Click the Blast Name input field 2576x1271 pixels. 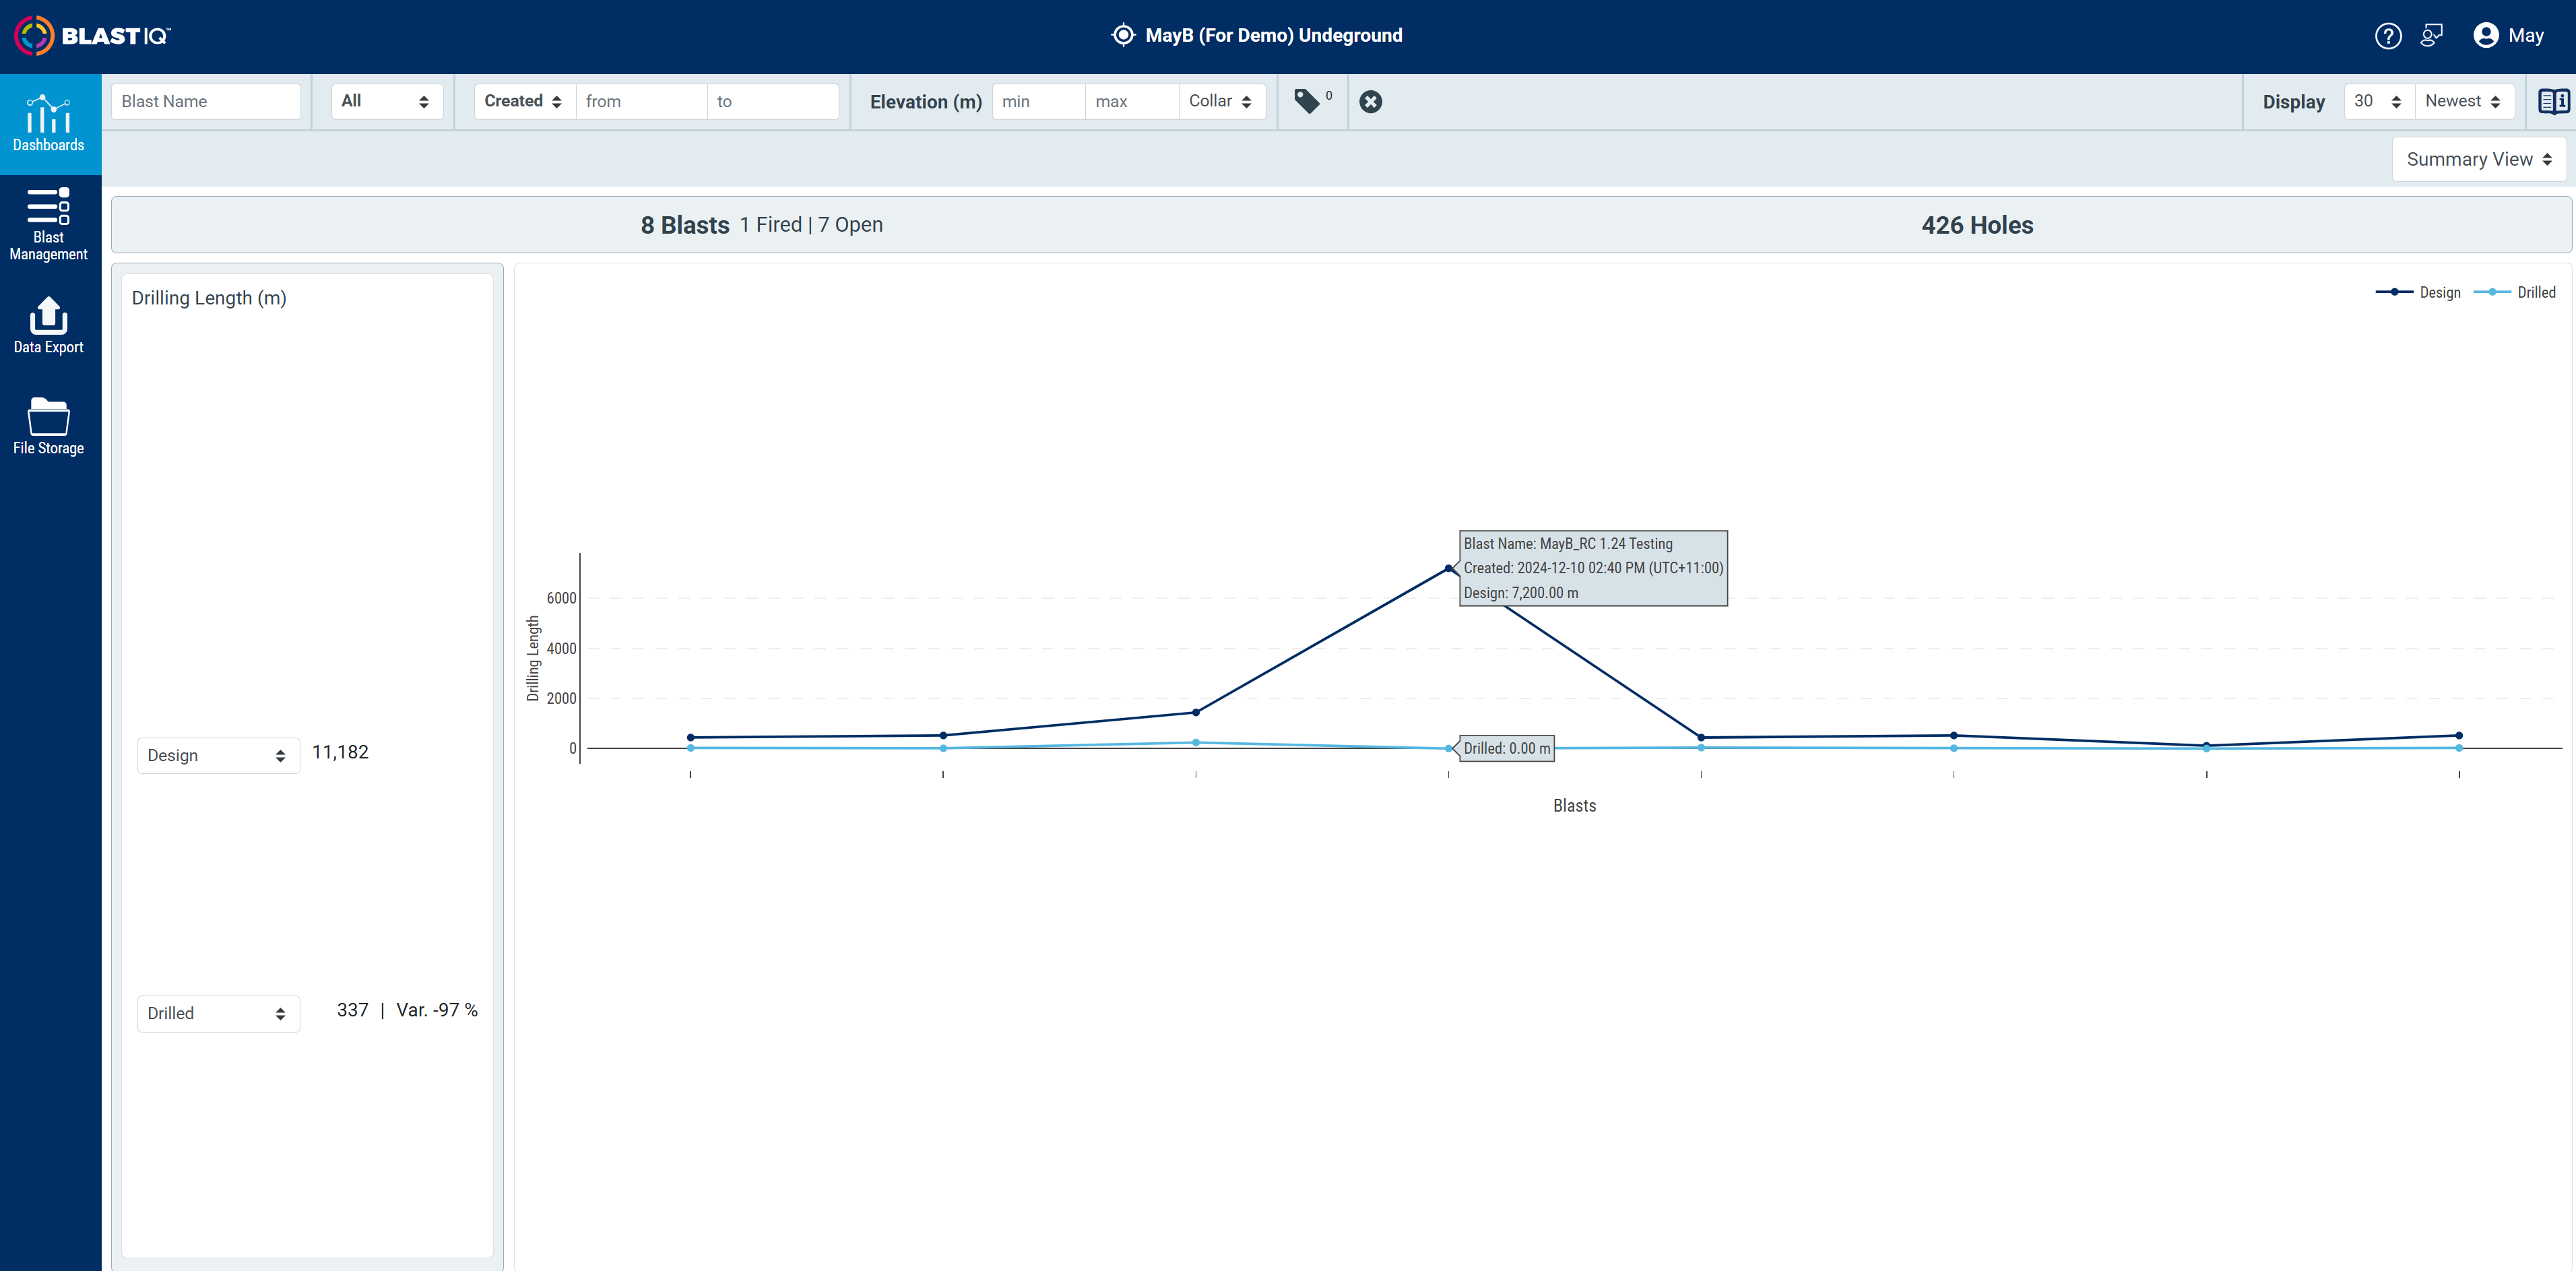point(206,101)
